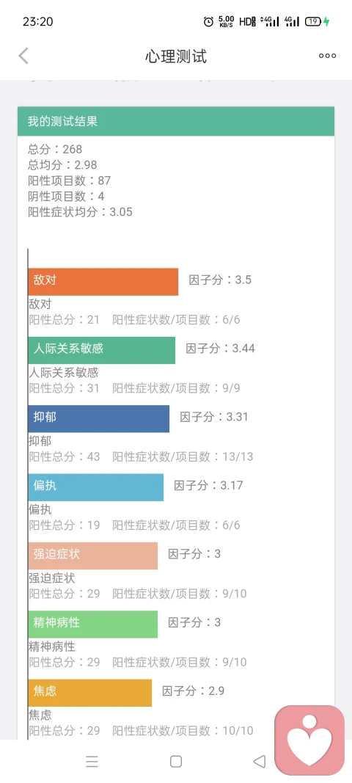
Task: Tap the 我的测试结果 green header
Action: click(x=176, y=121)
